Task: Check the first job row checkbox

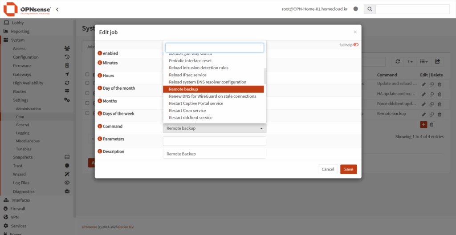Action: pyautogui.click(x=88, y=83)
